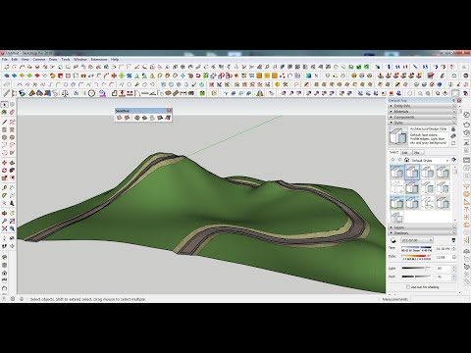This screenshot has width=471, height=353.
Task: Open the Tools menu
Action: tap(66, 60)
